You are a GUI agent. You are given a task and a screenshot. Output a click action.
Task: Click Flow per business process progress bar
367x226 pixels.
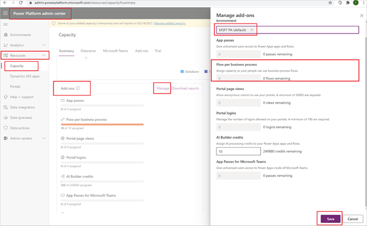point(102,124)
